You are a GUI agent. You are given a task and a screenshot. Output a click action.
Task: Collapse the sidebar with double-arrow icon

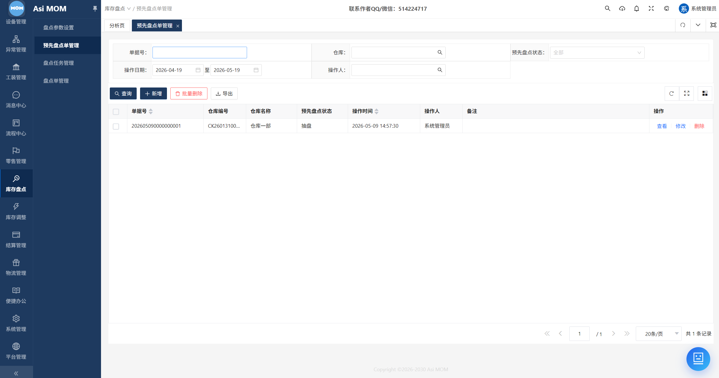[16, 373]
